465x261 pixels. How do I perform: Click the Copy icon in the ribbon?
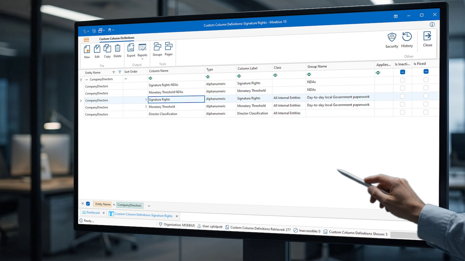[x=107, y=49]
